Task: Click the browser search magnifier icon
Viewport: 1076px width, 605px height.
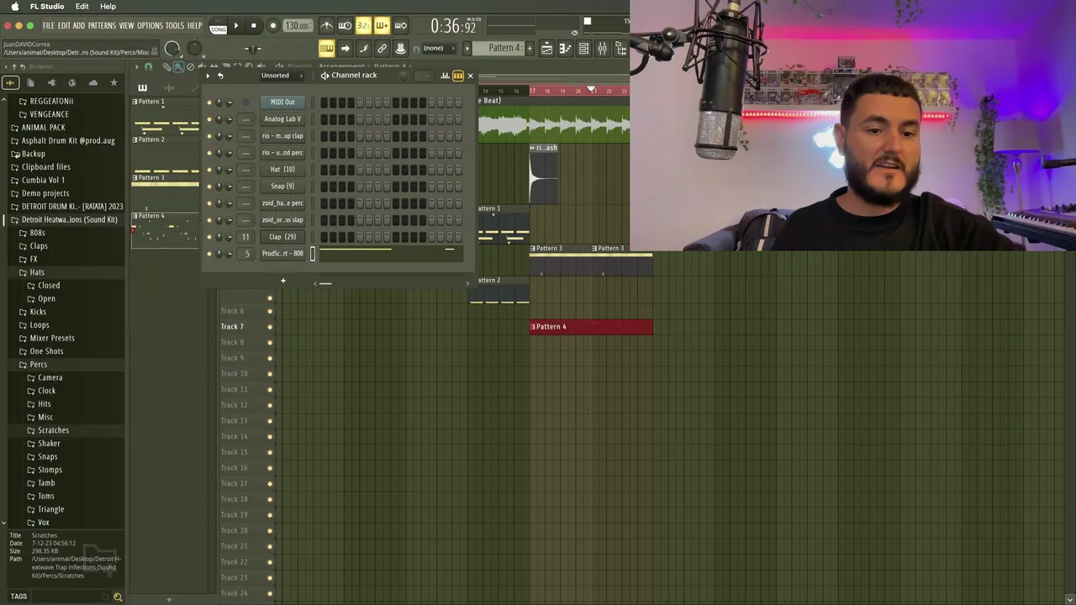Action: pyautogui.click(x=118, y=597)
